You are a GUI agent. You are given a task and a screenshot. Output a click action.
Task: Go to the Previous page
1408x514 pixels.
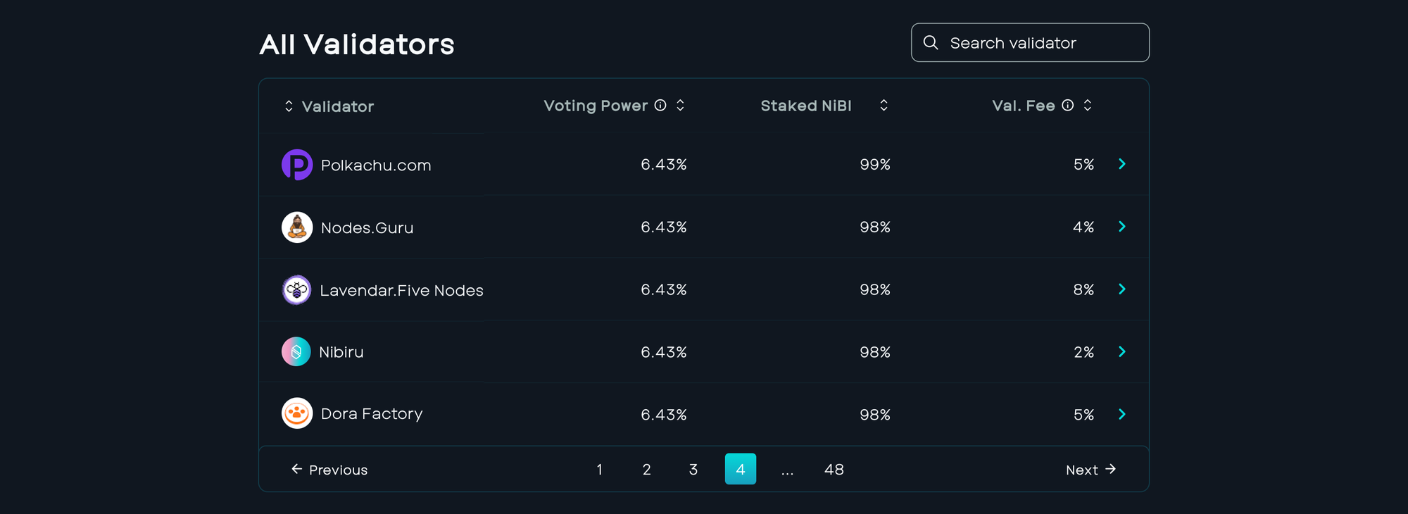[x=329, y=470]
